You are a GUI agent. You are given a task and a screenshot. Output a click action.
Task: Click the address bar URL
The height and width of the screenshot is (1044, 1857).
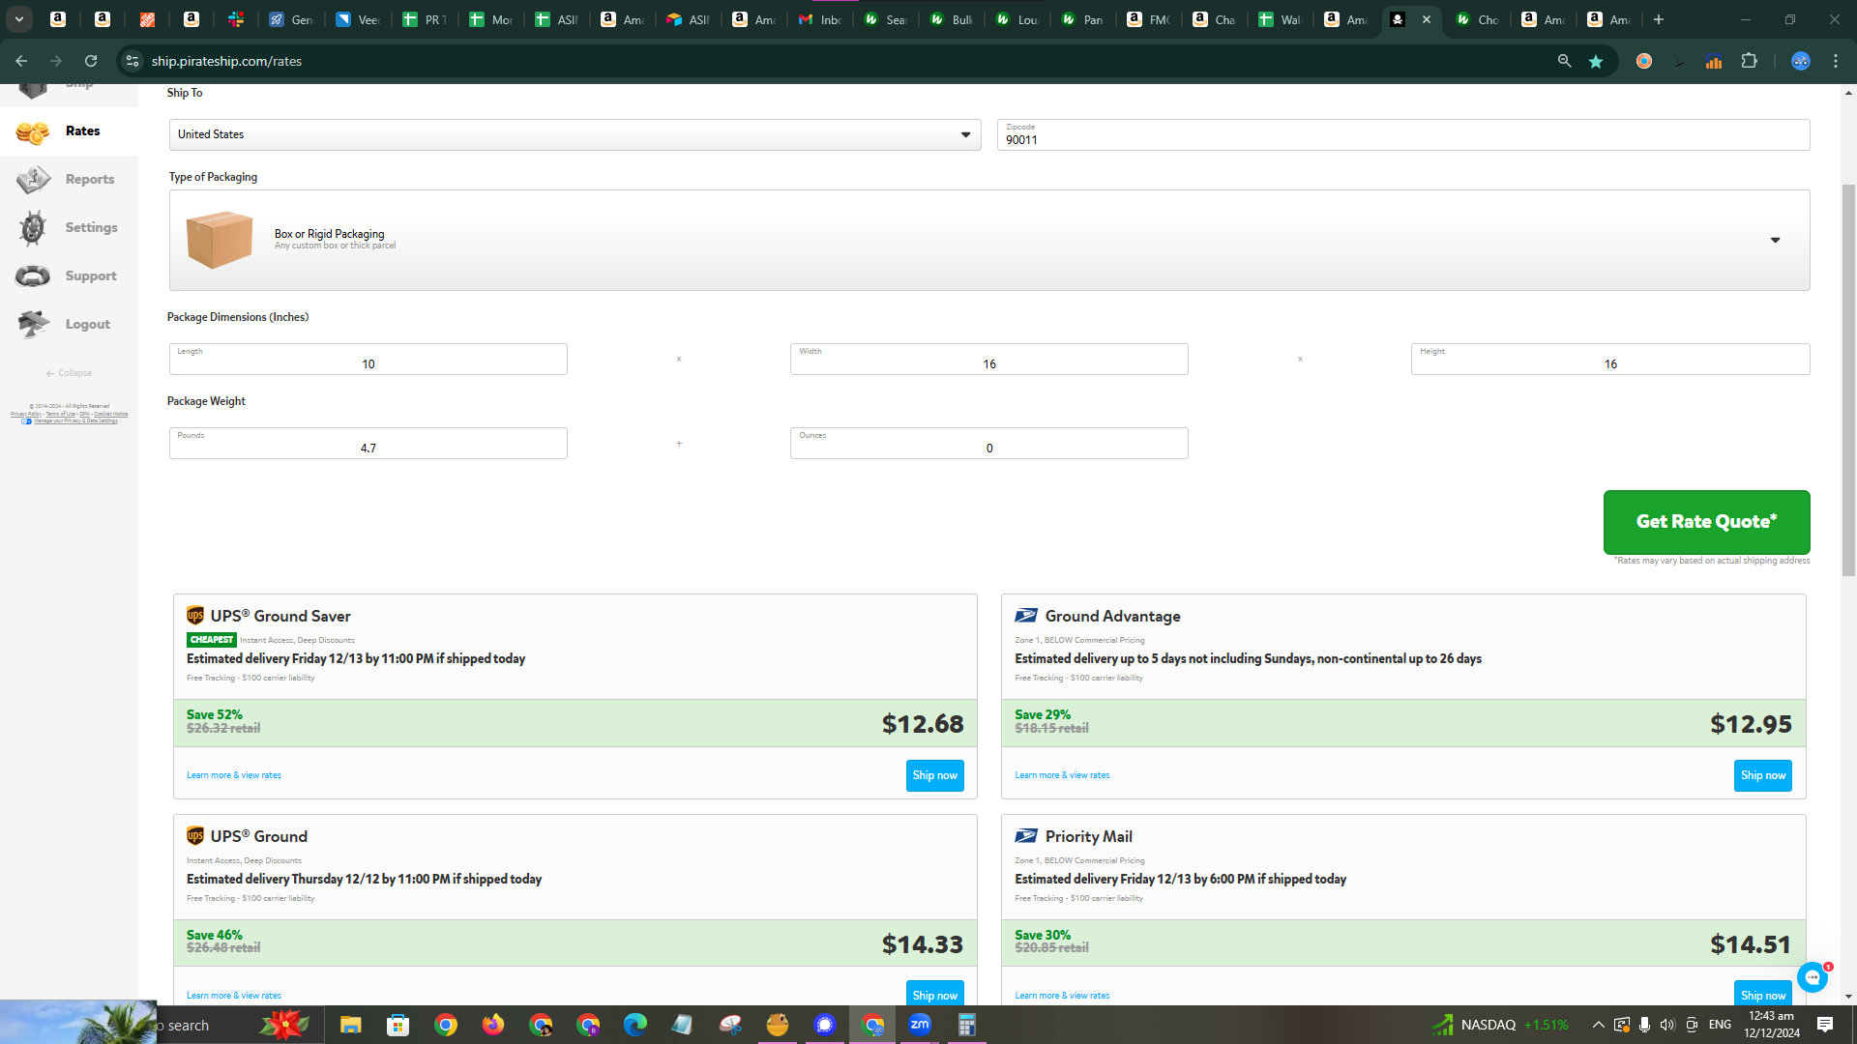click(x=226, y=61)
